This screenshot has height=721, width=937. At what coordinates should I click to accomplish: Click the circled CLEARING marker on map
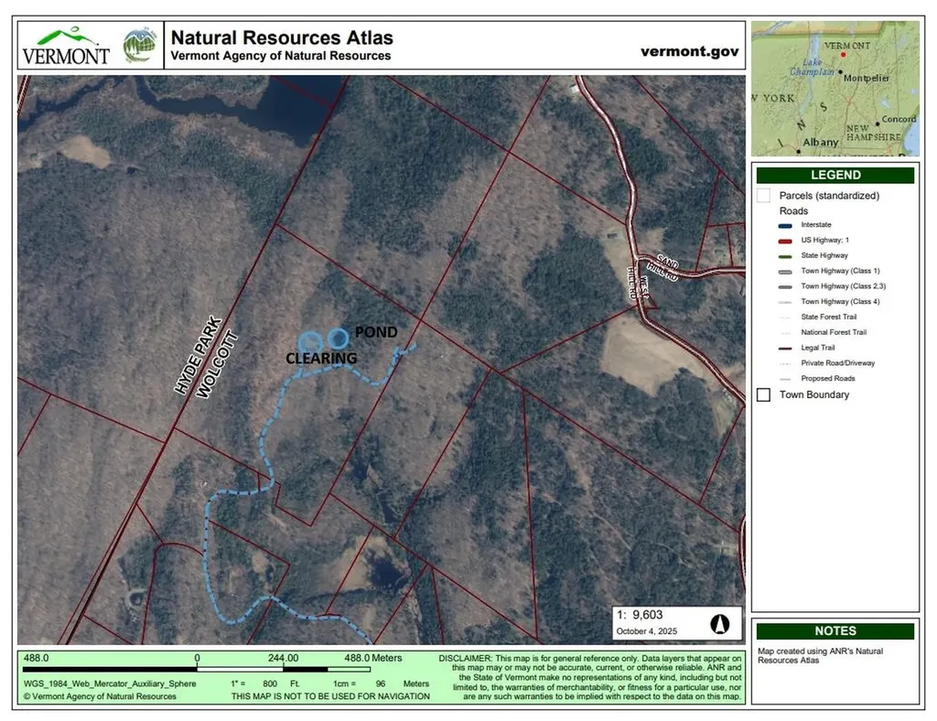click(312, 342)
